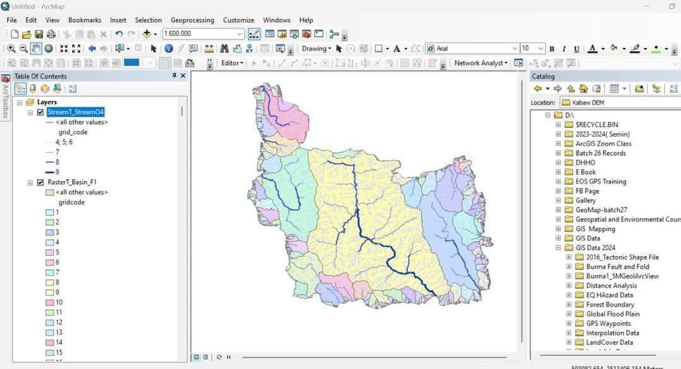Image resolution: width=681 pixels, height=369 pixels.
Task: Open the Python window icon
Action: click(x=319, y=34)
